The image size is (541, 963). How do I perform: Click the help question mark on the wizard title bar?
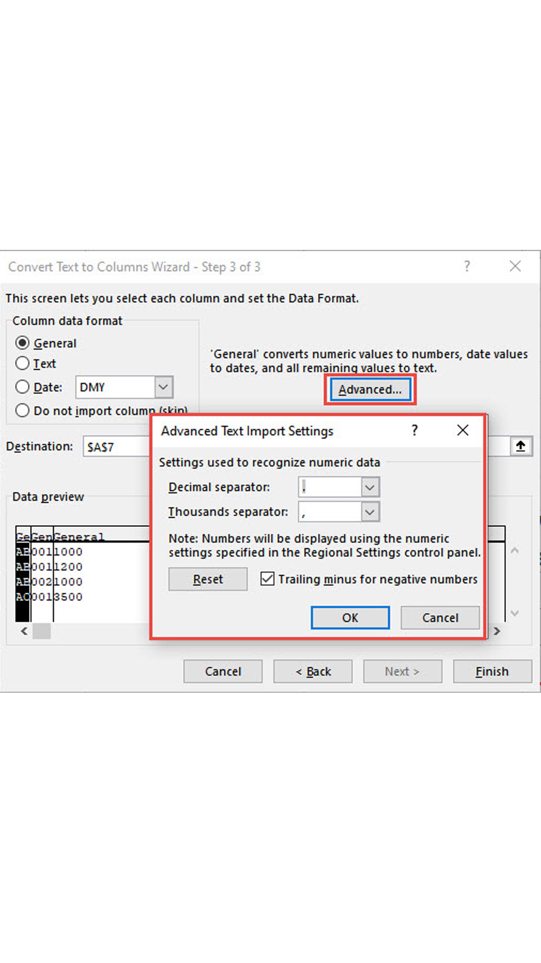pos(467,266)
